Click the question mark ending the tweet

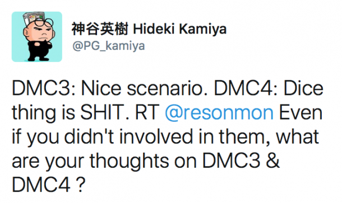(80, 185)
